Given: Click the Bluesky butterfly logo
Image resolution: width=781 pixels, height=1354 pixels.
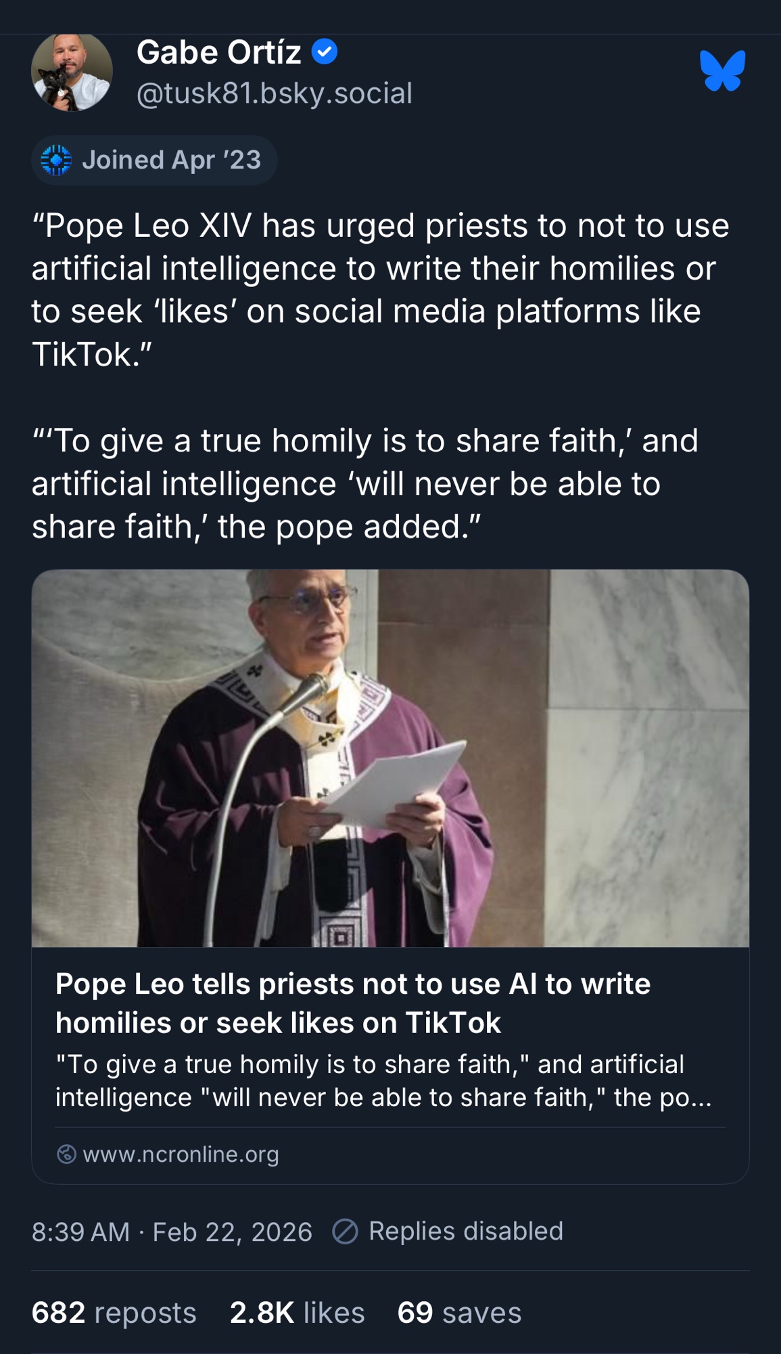Looking at the screenshot, I should coord(722,70).
